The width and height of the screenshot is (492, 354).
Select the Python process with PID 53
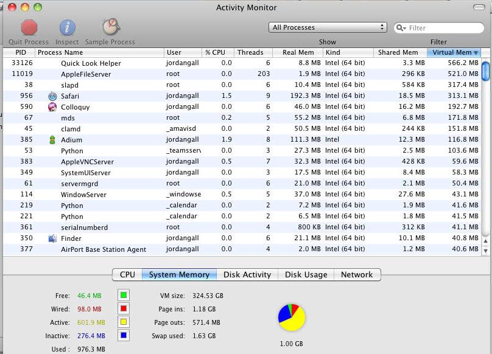pyautogui.click(x=242, y=151)
